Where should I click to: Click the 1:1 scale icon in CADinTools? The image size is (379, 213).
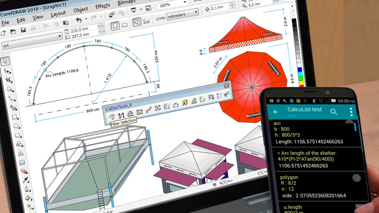[x=121, y=116]
